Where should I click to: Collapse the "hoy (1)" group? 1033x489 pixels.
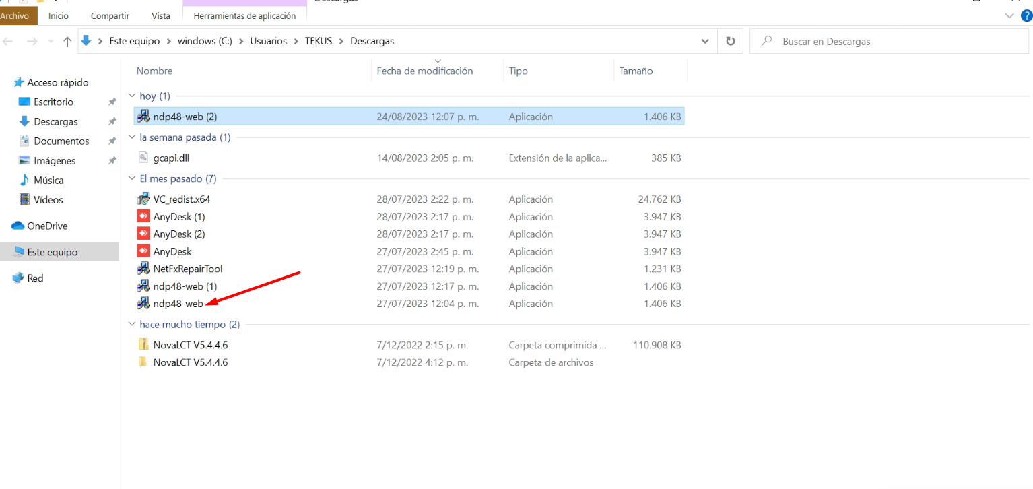pos(132,96)
